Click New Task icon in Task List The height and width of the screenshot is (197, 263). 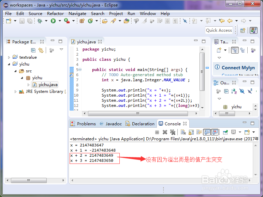[219, 50]
